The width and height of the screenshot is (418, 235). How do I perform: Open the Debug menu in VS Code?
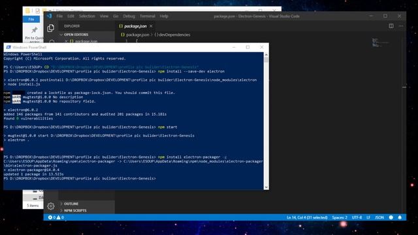[x=129, y=16]
